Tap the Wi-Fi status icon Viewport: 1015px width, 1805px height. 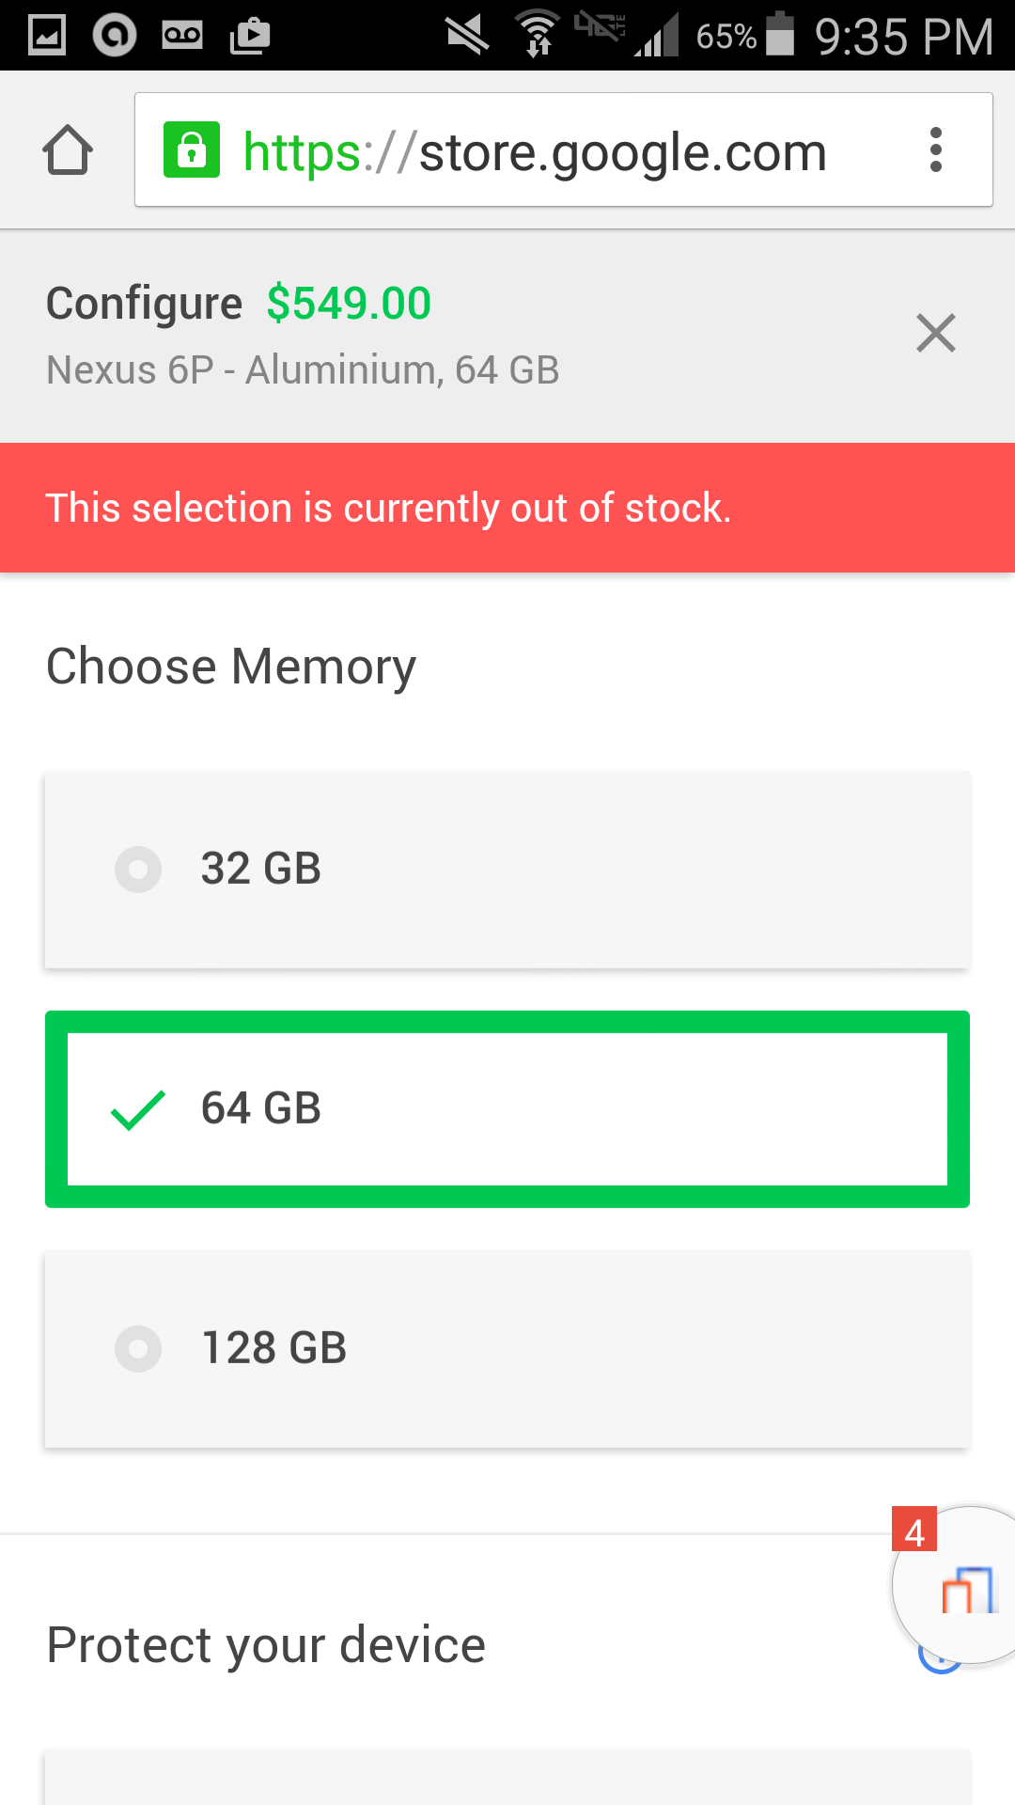(x=539, y=34)
